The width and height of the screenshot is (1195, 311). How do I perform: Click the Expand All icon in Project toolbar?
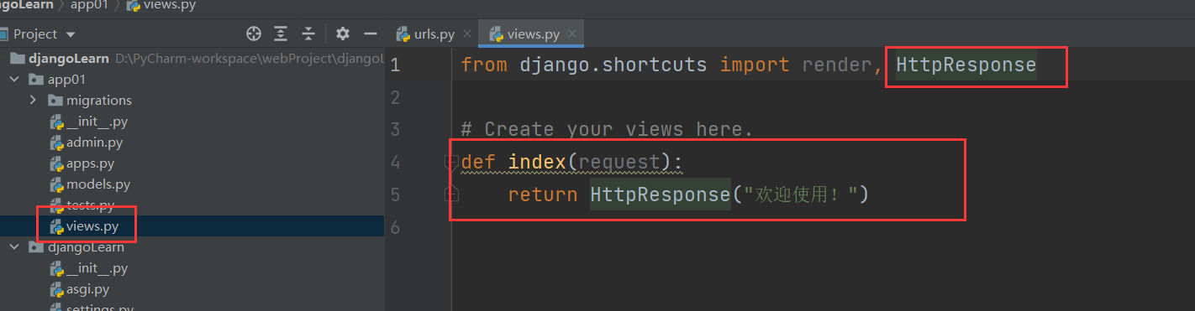281,34
